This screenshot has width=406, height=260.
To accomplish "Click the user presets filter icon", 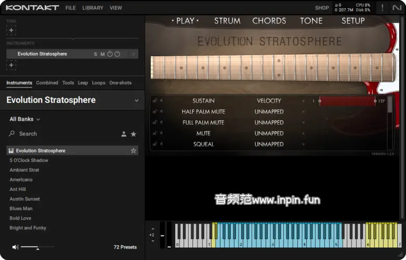I will (x=124, y=134).
